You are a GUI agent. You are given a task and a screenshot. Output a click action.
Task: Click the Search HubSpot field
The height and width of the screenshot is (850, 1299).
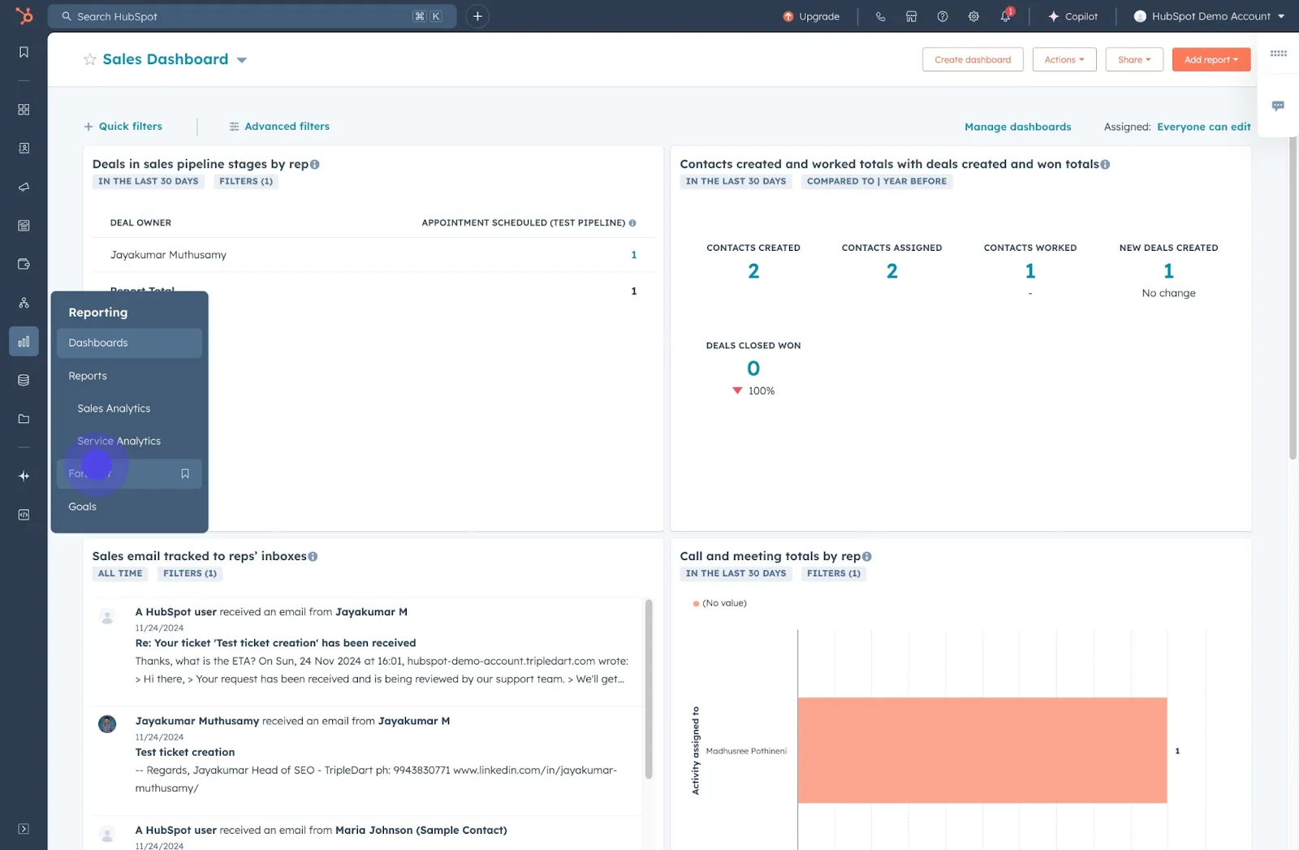pyautogui.click(x=252, y=16)
